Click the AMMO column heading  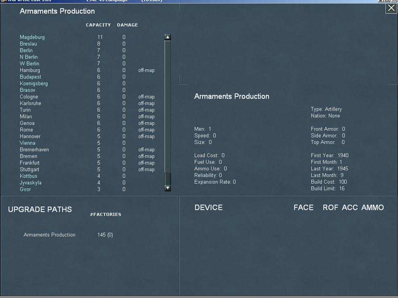point(372,208)
